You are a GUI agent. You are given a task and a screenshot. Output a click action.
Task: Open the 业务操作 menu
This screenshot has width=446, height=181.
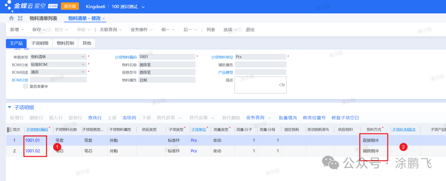[x=142, y=30]
